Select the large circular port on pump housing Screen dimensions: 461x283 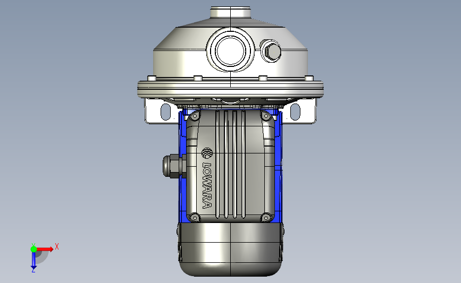[230, 50]
